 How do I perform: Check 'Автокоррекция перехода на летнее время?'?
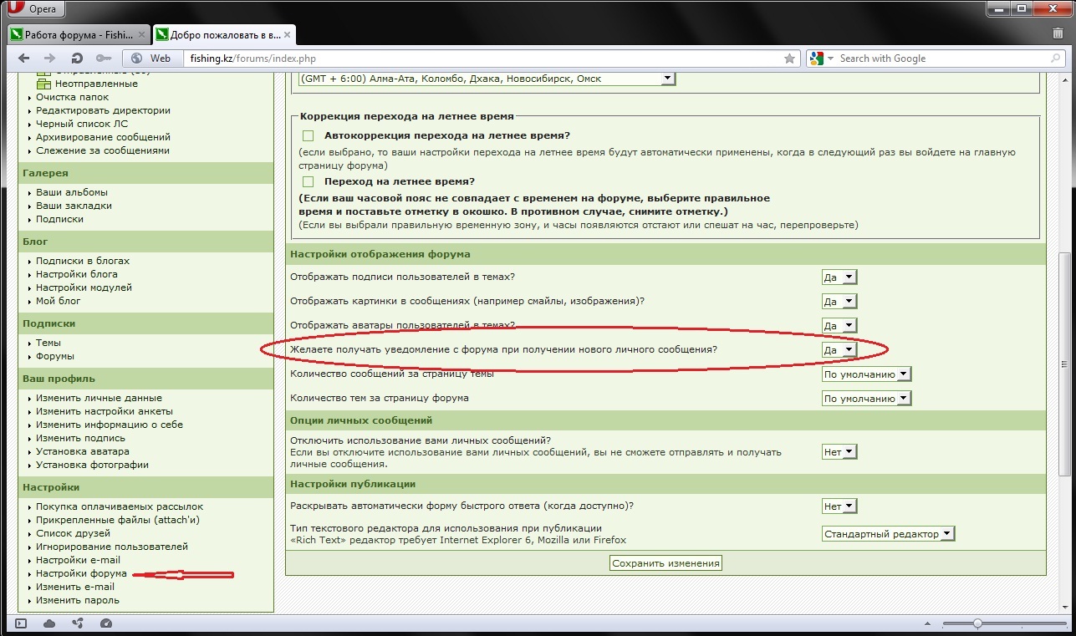pyautogui.click(x=308, y=135)
